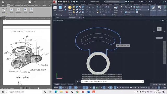Open the Section Plane tool
Viewport: 167px width, 94px height.
pos(116,9)
